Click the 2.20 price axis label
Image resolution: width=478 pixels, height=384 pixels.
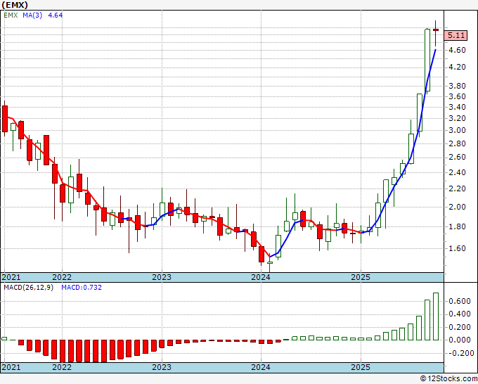[458, 188]
